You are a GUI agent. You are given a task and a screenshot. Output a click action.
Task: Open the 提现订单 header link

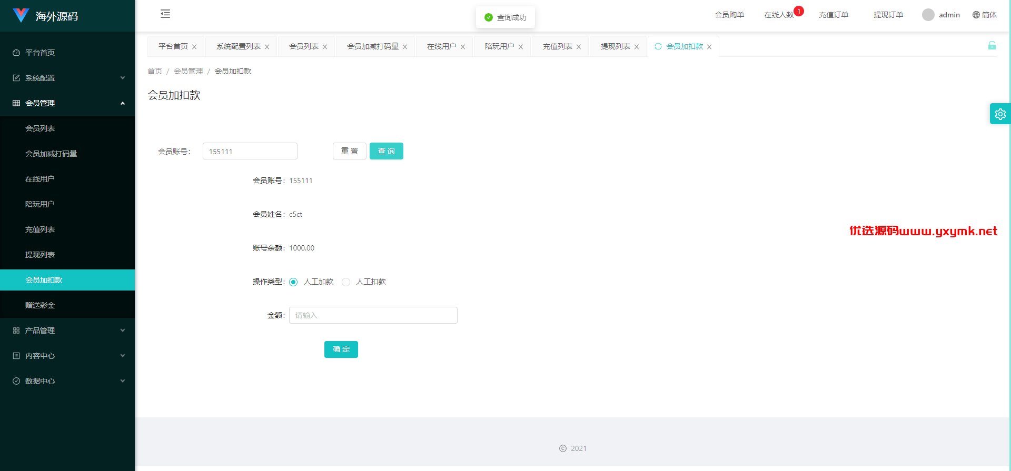(x=888, y=15)
